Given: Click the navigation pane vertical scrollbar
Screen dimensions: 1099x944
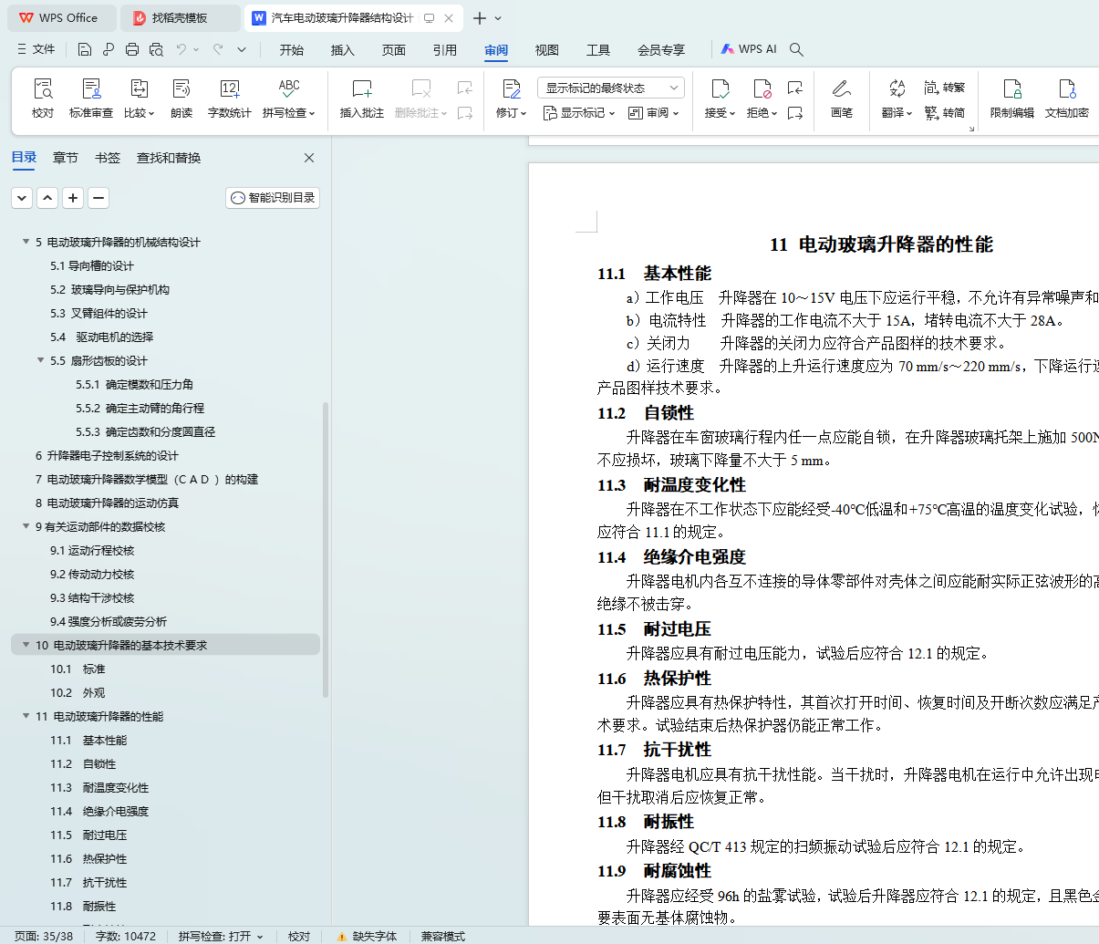Looking at the screenshot, I should tap(326, 547).
